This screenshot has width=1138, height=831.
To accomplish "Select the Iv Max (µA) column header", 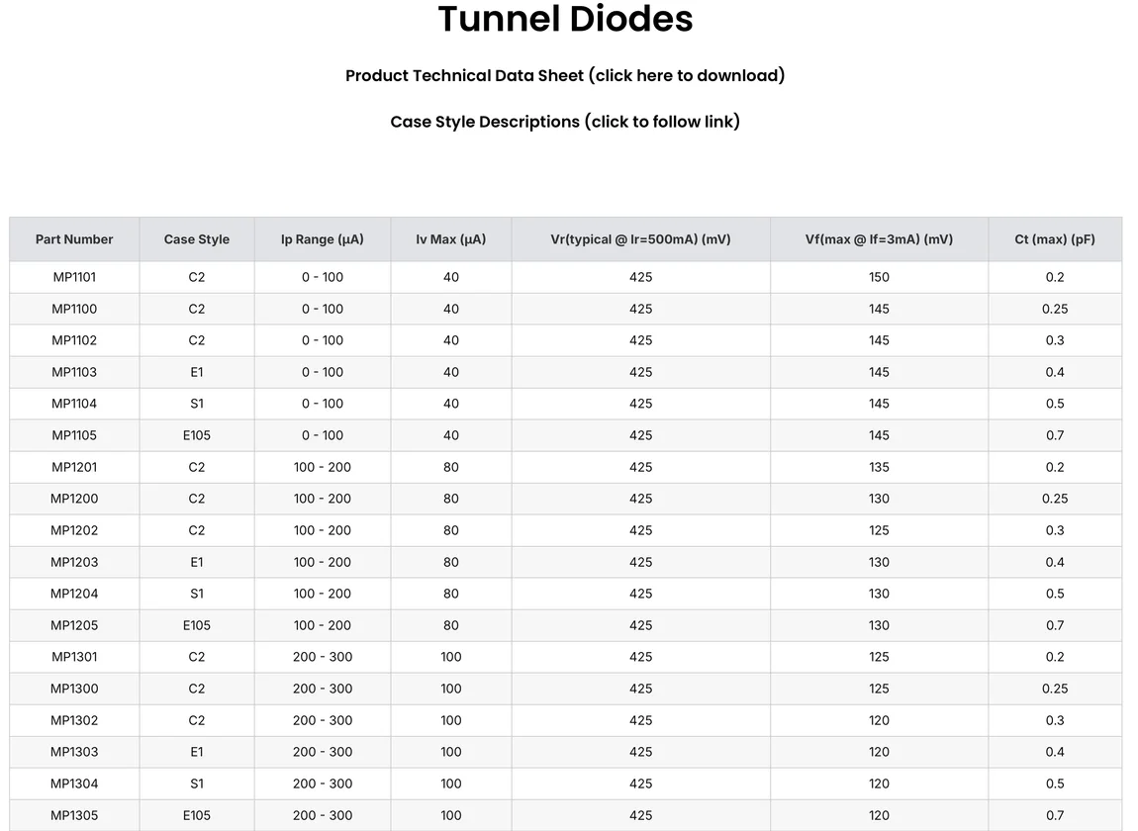I will (x=451, y=239).
